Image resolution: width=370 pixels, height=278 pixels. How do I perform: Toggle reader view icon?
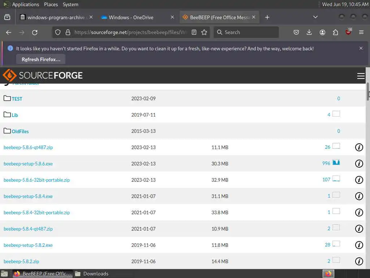click(194, 32)
